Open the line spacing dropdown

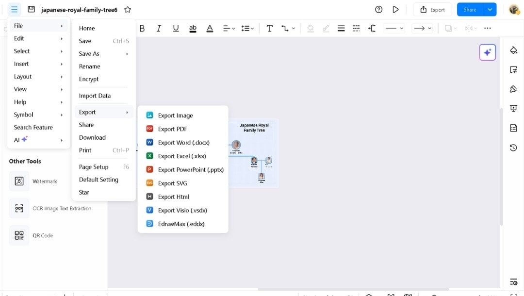tap(247, 28)
